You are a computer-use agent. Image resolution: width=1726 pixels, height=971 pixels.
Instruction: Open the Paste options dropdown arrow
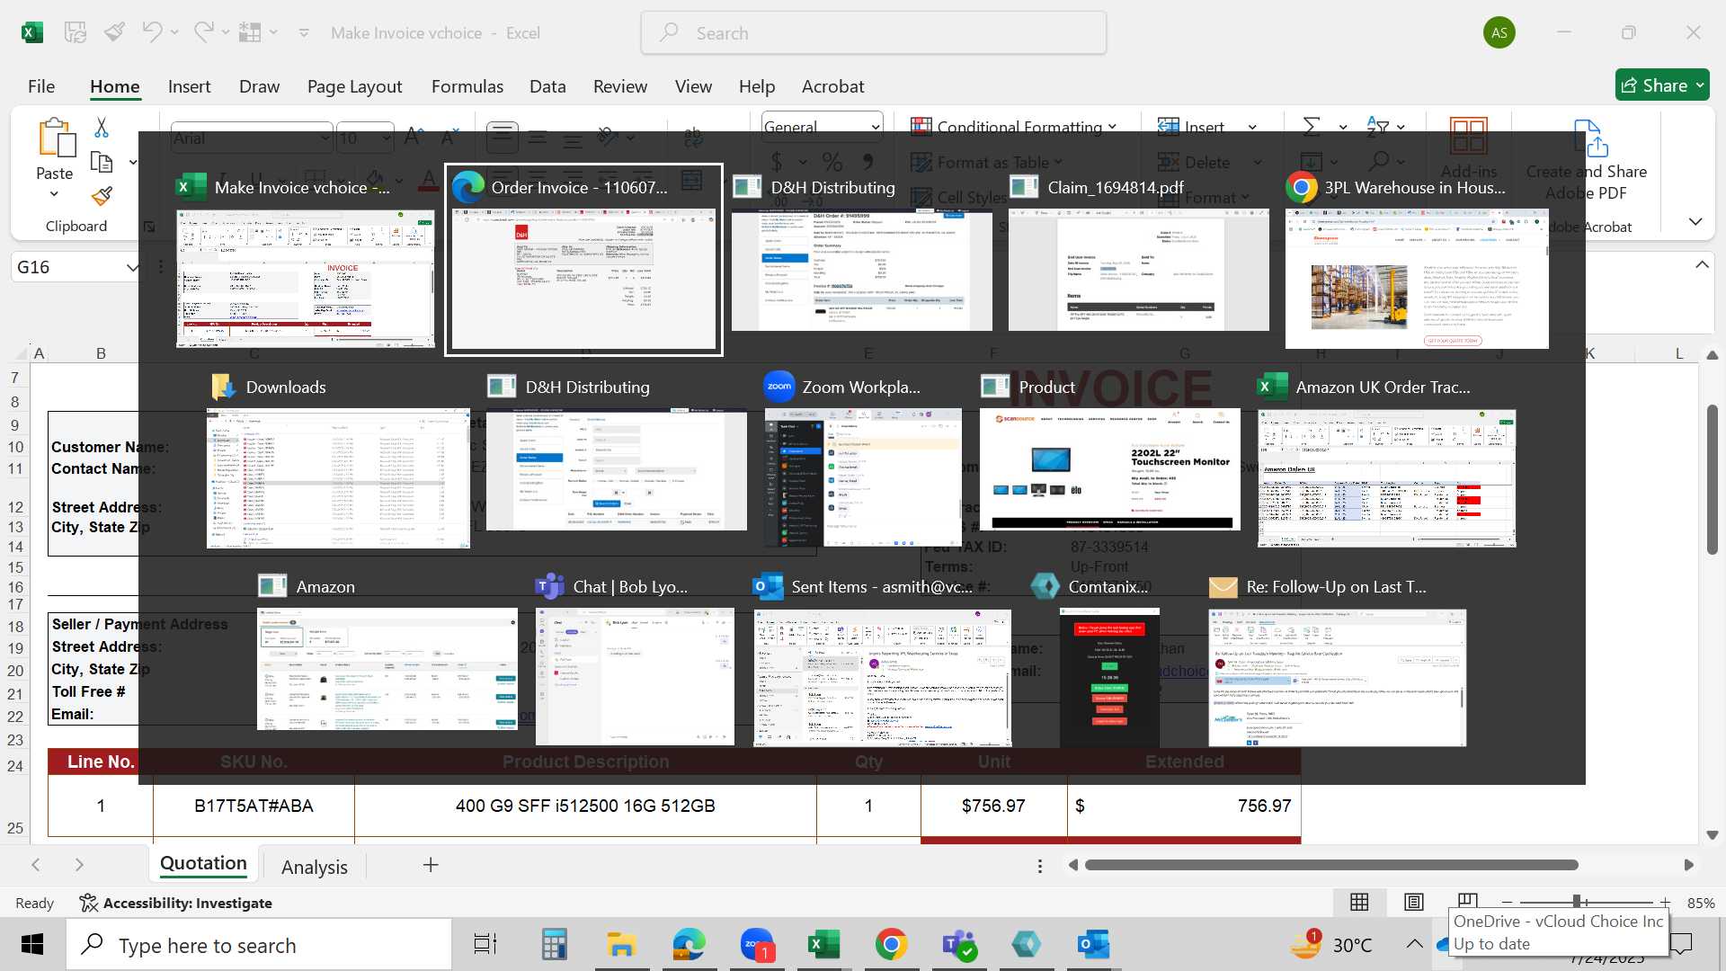click(54, 194)
